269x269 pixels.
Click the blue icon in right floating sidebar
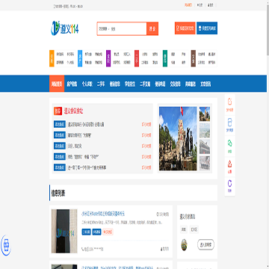click(x=229, y=123)
